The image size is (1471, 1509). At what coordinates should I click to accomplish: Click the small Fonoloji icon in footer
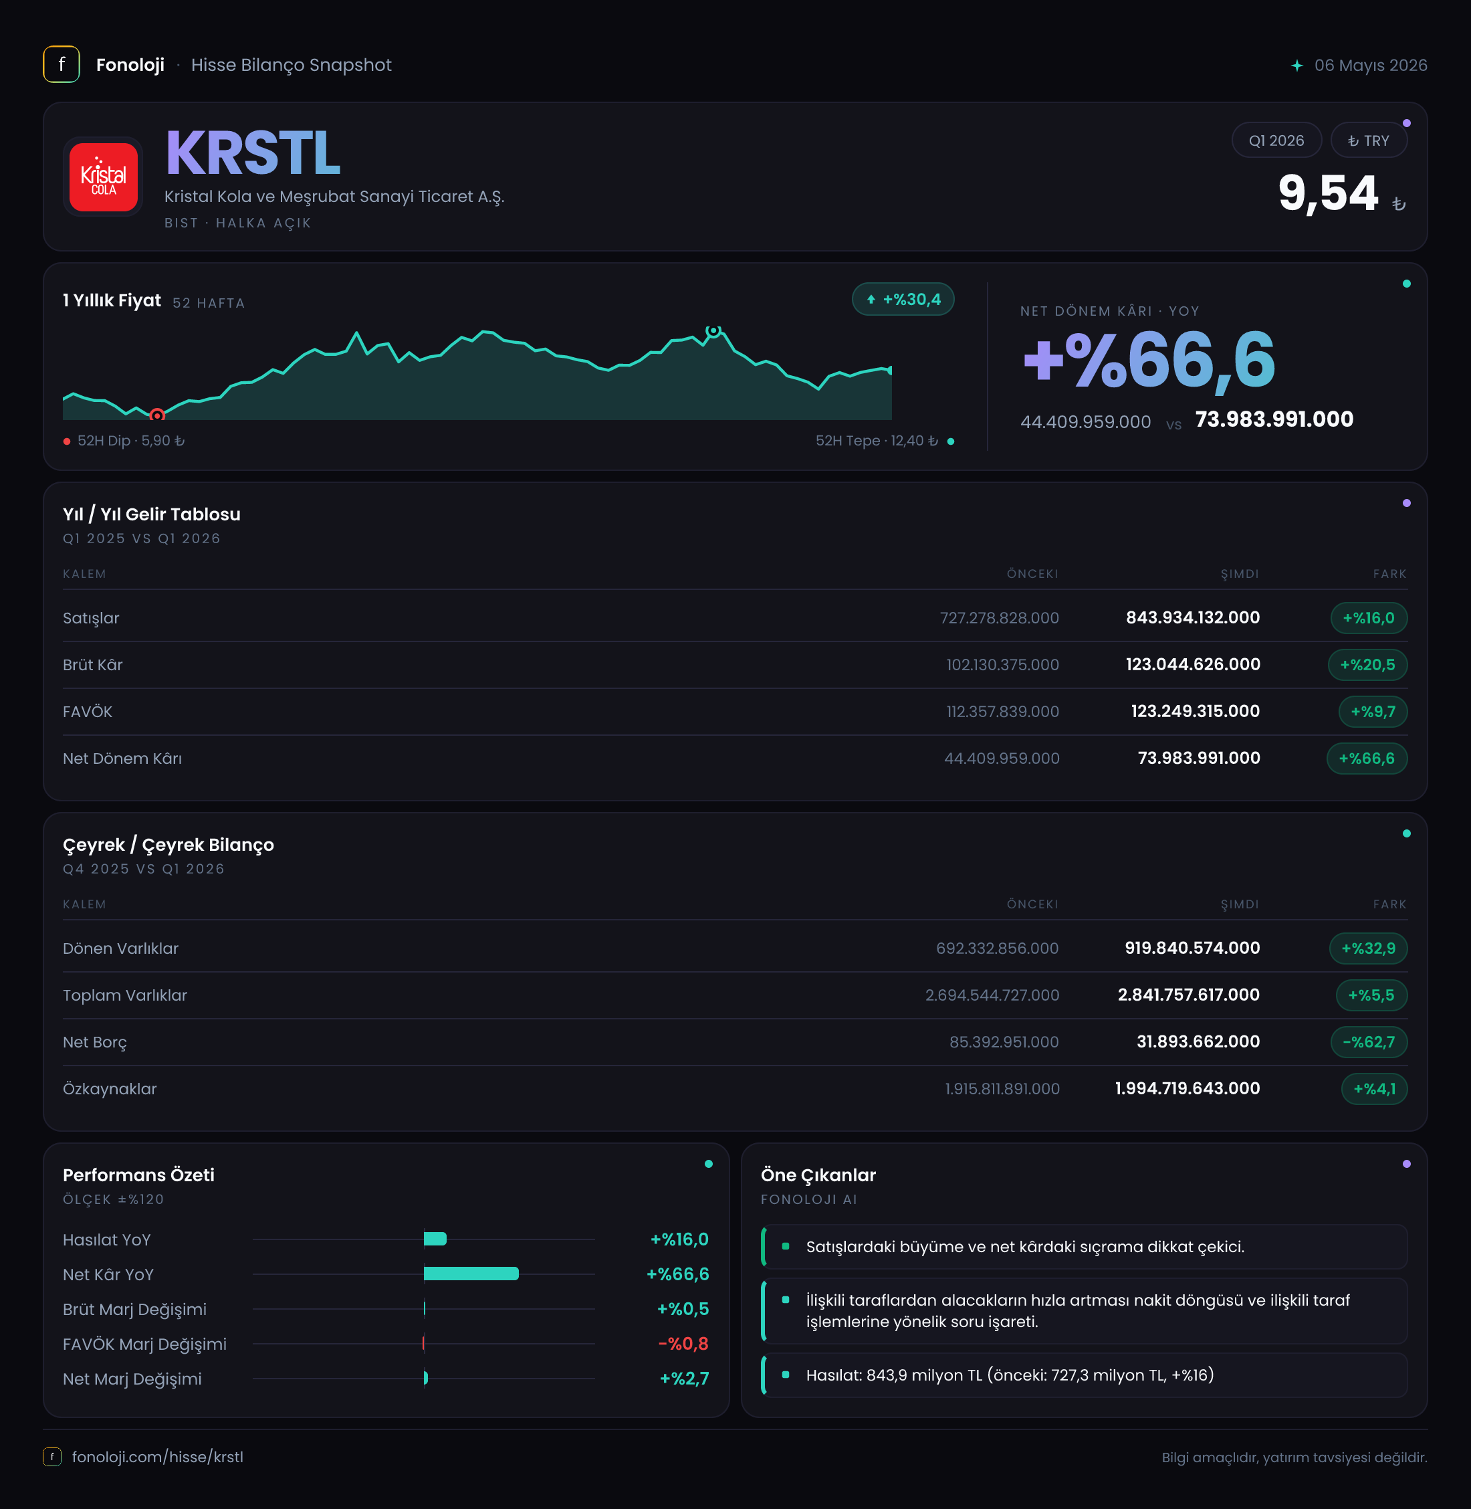point(51,1456)
